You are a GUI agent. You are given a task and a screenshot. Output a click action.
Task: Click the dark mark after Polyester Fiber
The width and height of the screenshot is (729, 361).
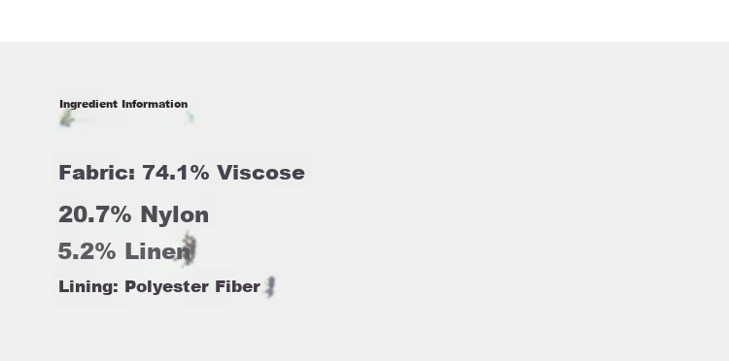coord(270,287)
